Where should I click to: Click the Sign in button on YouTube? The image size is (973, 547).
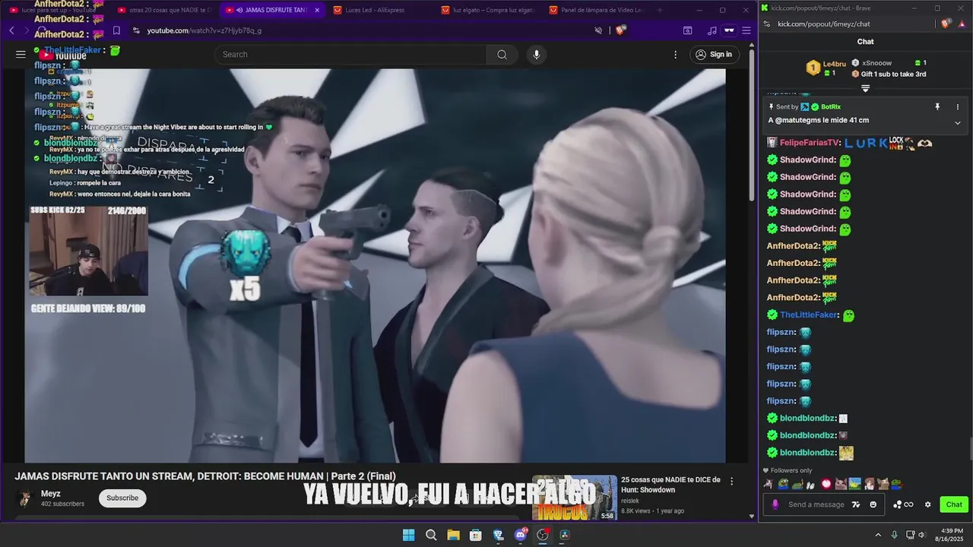713,54
